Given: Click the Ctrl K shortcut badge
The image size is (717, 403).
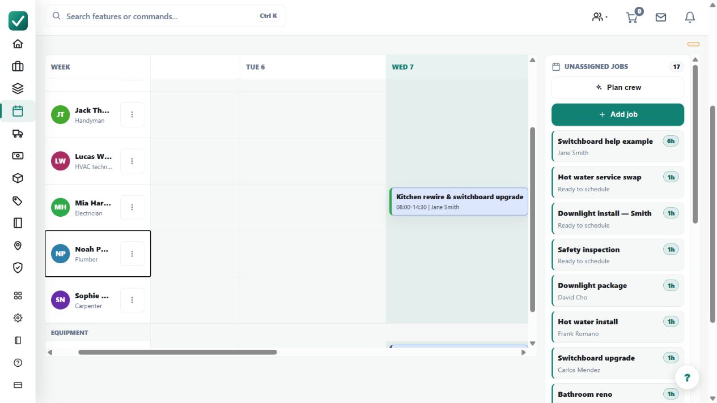Looking at the screenshot, I should (x=269, y=16).
